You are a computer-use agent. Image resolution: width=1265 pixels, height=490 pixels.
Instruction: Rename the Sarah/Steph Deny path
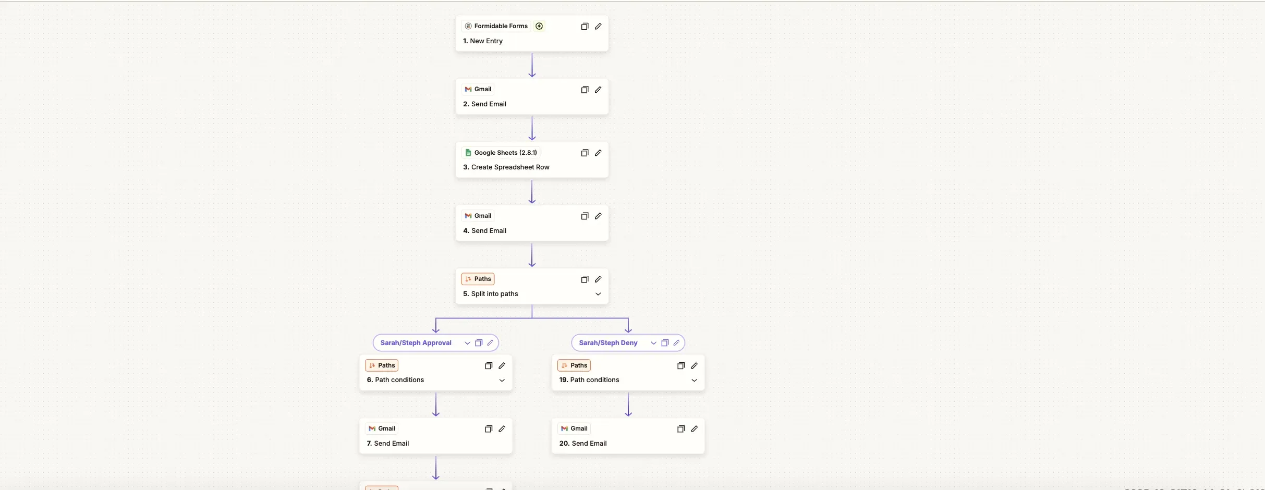(676, 342)
